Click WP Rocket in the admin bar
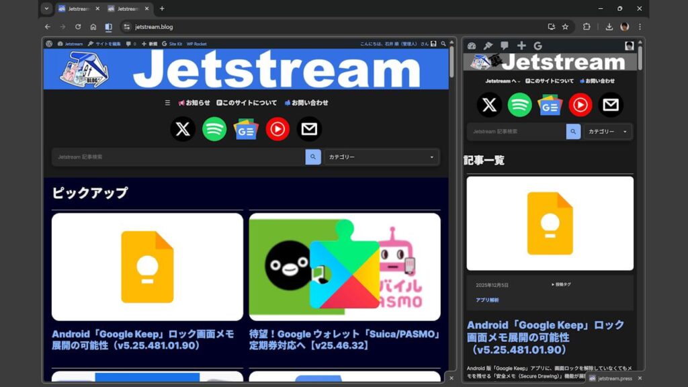This screenshot has height=387, width=688. coord(196,44)
